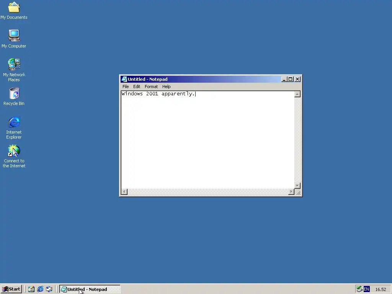The width and height of the screenshot is (392, 294).
Task: Select Connect to the Internet shortcut
Action: pyautogui.click(x=14, y=156)
